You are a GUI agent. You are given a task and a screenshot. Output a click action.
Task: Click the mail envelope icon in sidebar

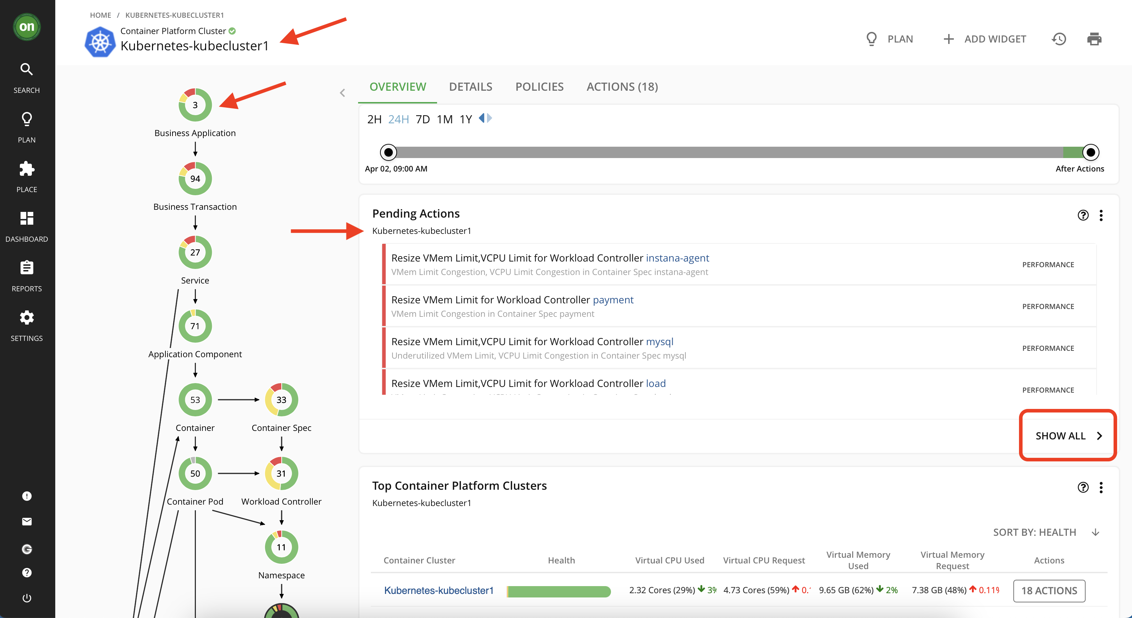(27, 522)
